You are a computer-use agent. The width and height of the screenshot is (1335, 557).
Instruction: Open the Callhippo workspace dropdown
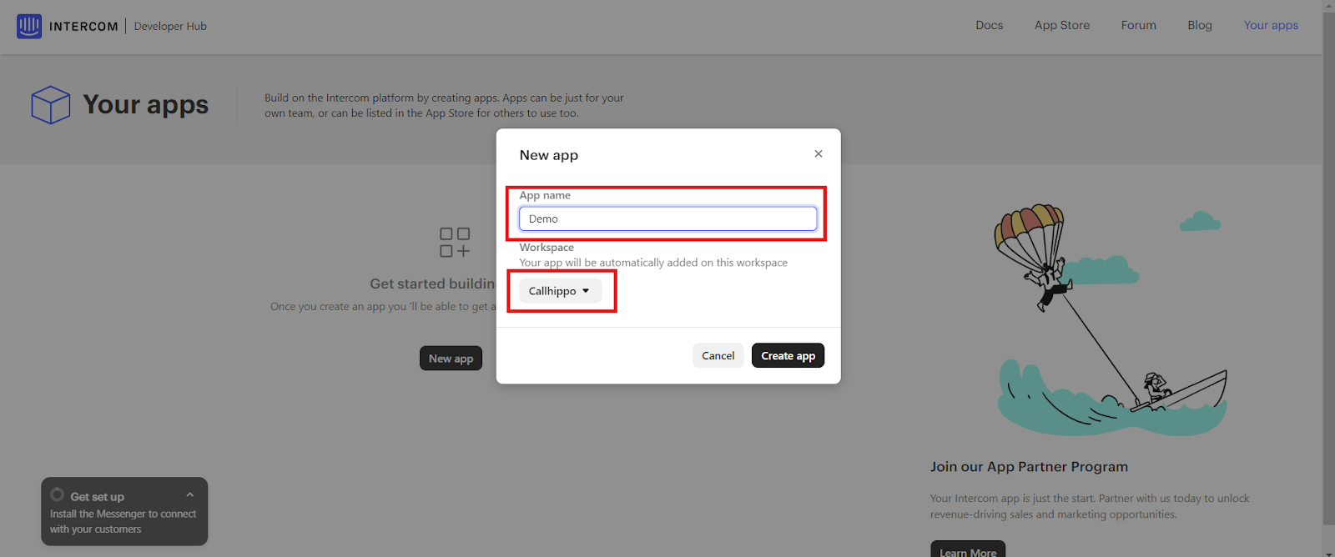[560, 291]
